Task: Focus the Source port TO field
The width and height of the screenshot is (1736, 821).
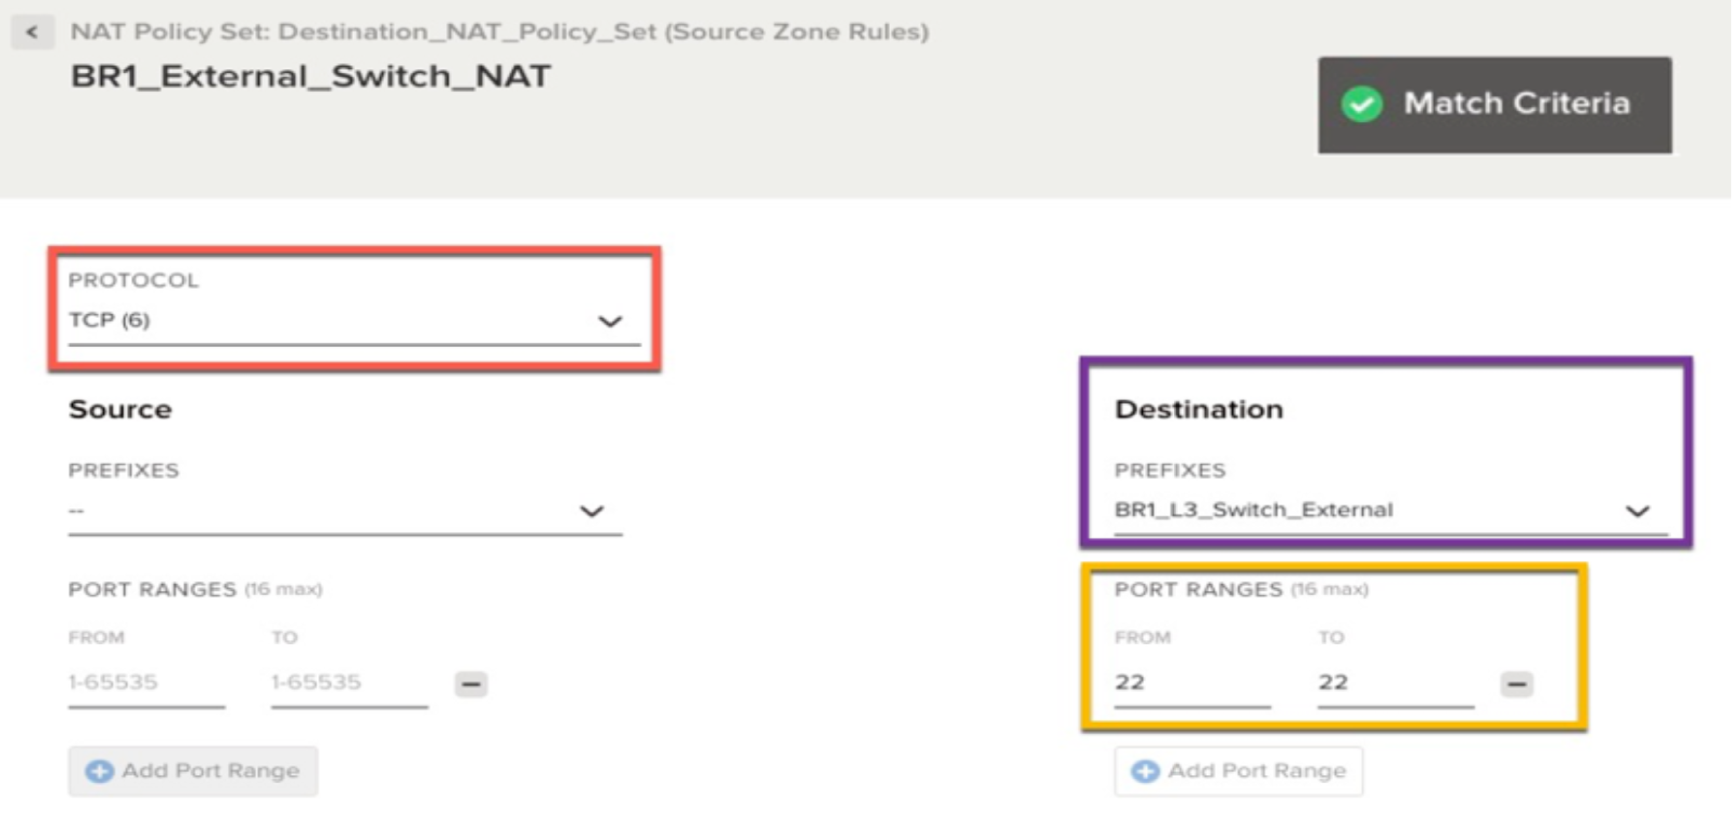Action: point(348,682)
